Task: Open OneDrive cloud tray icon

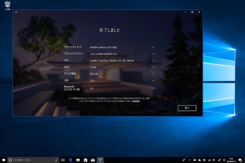Action: point(199,160)
